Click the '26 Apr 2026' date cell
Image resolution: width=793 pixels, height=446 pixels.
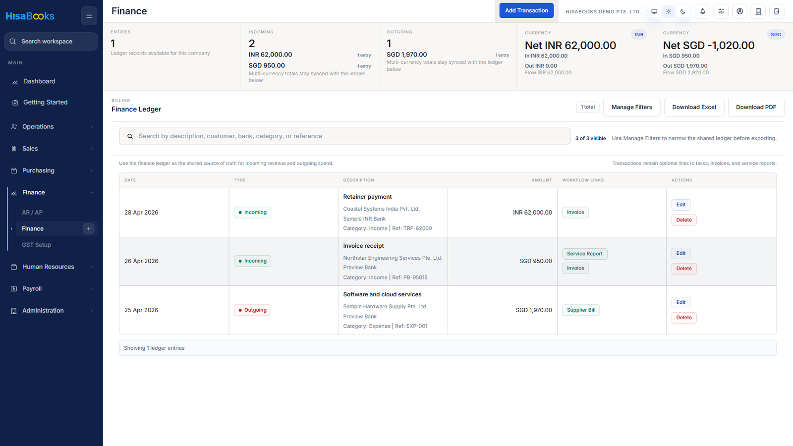click(x=141, y=261)
